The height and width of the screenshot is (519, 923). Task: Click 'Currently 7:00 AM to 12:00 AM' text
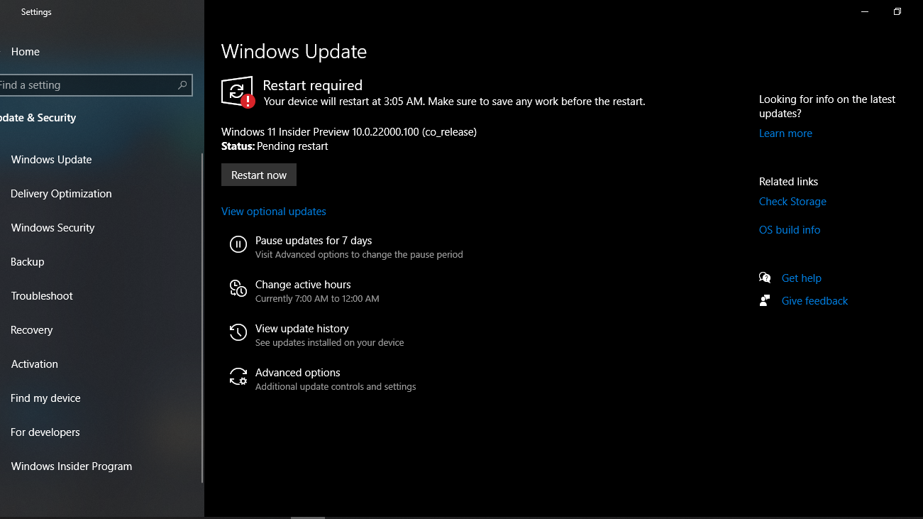click(317, 299)
